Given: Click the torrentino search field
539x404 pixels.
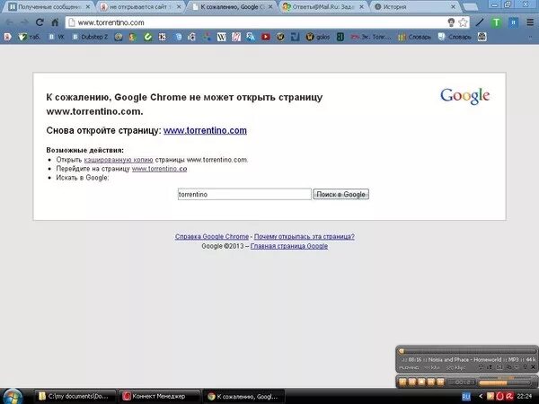Looking at the screenshot, I should point(244,194).
